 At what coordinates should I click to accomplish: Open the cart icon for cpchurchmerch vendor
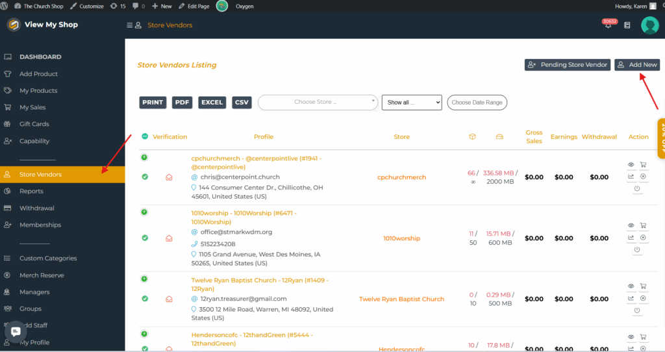click(x=643, y=164)
